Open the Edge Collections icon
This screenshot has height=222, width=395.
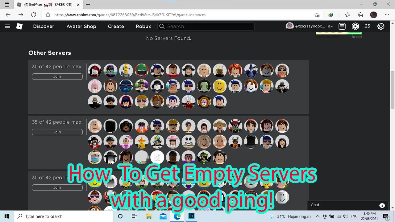pyautogui.click(x=360, y=14)
